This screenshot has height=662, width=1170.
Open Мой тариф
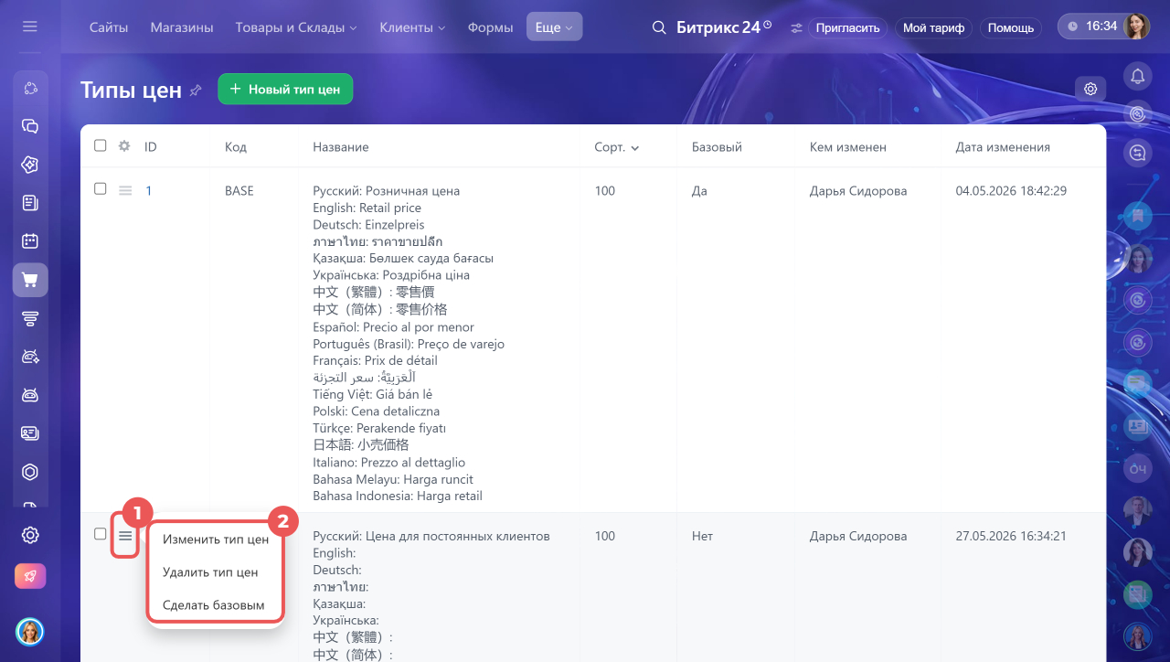click(x=933, y=27)
